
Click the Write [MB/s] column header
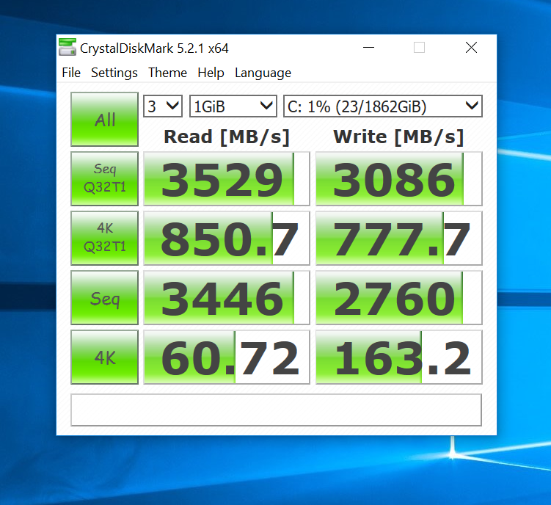[x=398, y=137]
